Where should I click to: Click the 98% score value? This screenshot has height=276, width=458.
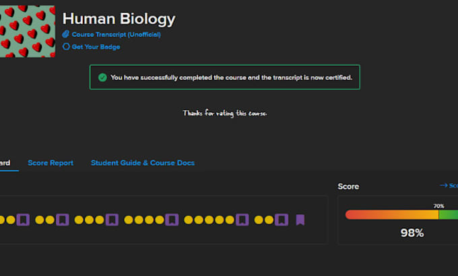(x=412, y=233)
